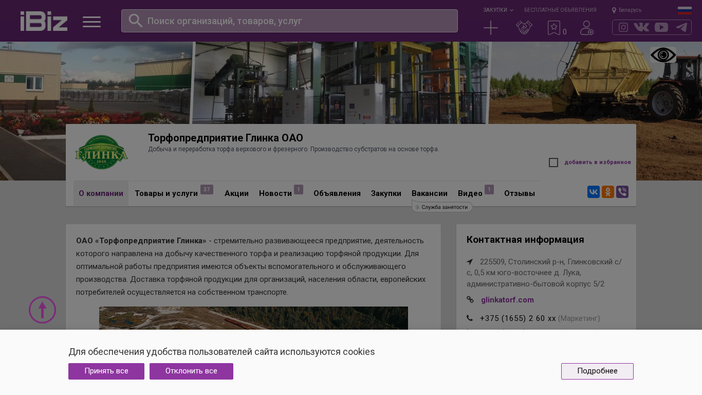Share company page on VK

tap(594, 192)
